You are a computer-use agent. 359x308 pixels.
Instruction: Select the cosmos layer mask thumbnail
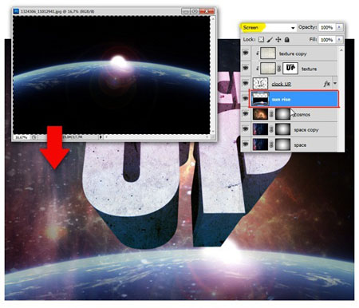[282, 114]
